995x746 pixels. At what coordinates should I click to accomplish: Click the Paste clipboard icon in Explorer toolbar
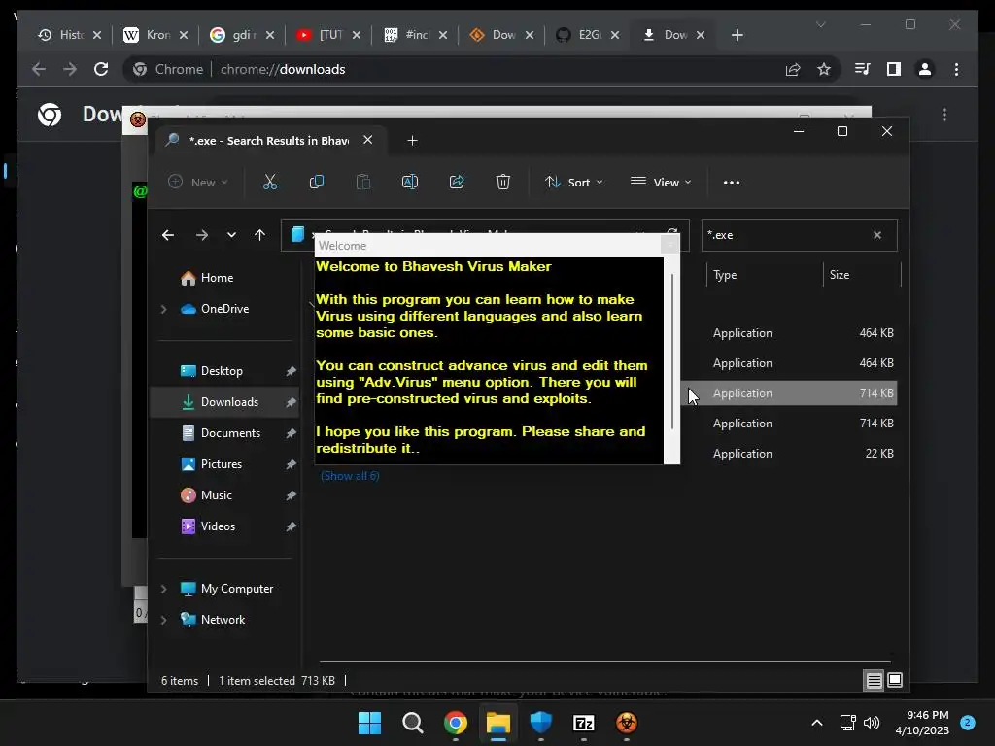click(x=363, y=182)
